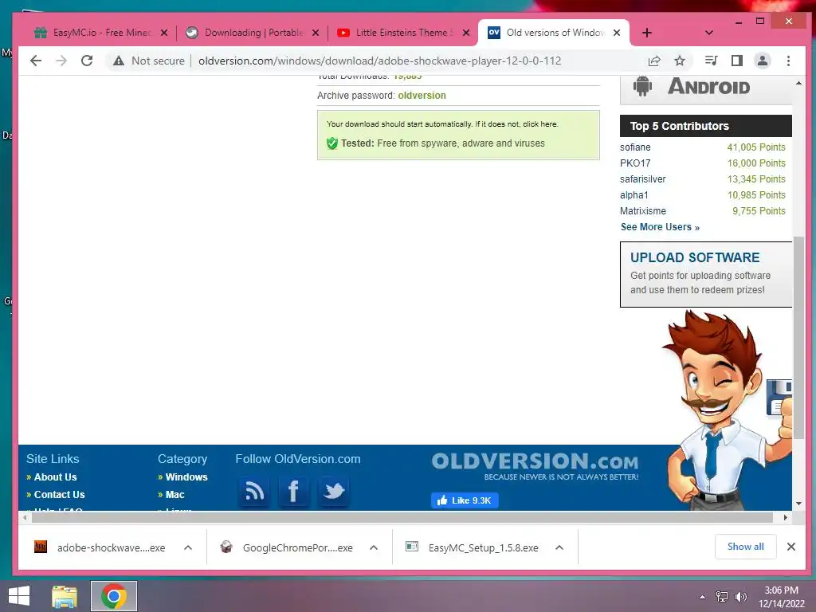The image size is (816, 612).
Task: Click See More Users link
Action: 660,227
